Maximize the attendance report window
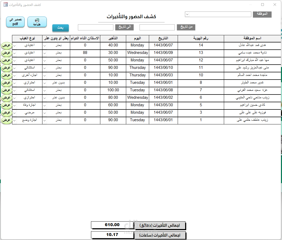 [263, 5]
